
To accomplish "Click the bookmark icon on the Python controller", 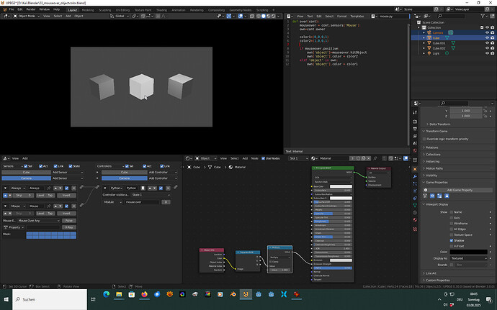I will [x=143, y=188].
